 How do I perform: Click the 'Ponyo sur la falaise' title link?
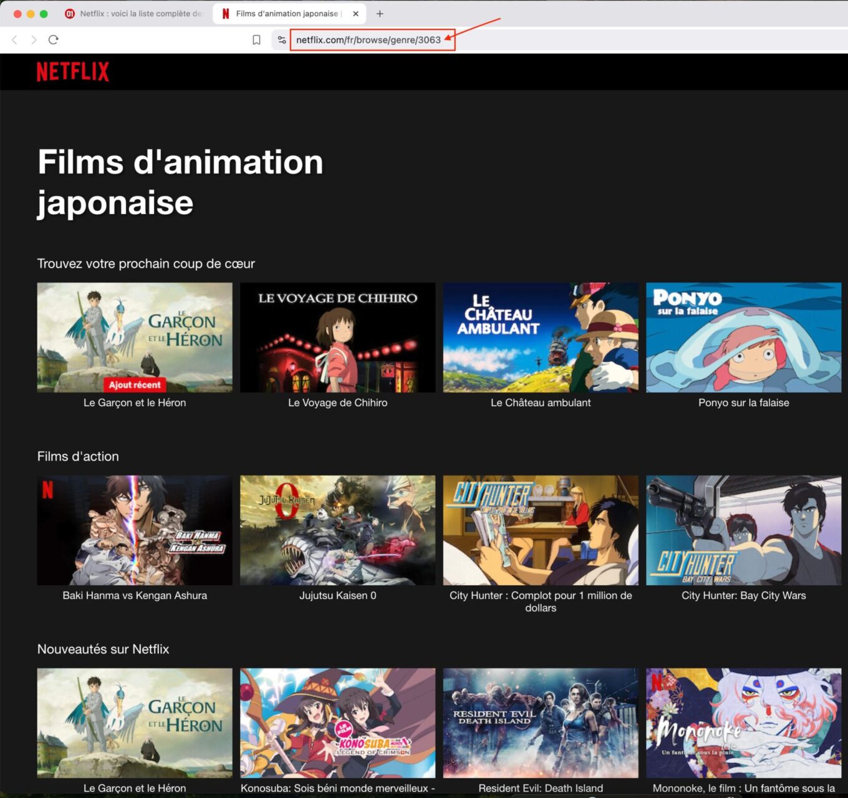pos(744,403)
